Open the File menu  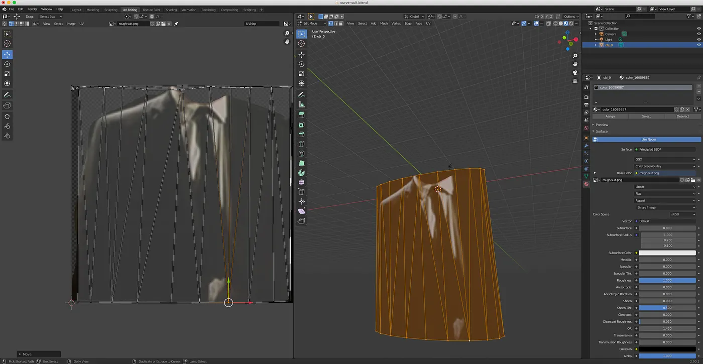[x=12, y=9]
